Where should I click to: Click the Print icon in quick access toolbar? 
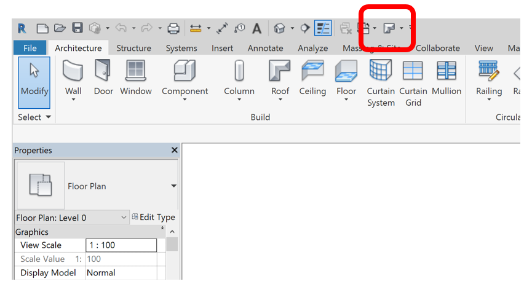click(x=173, y=28)
